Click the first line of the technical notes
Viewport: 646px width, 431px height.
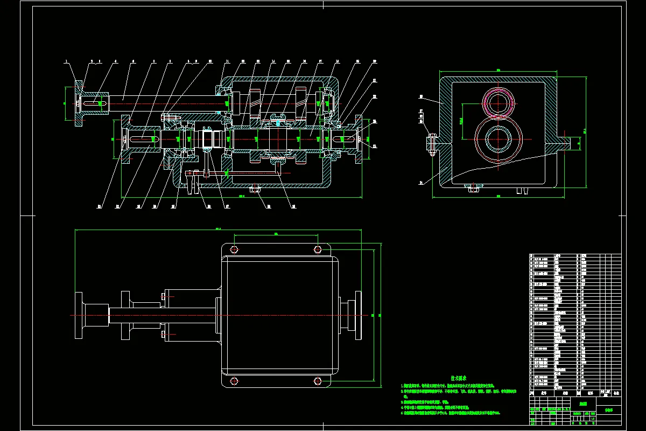click(x=447, y=386)
